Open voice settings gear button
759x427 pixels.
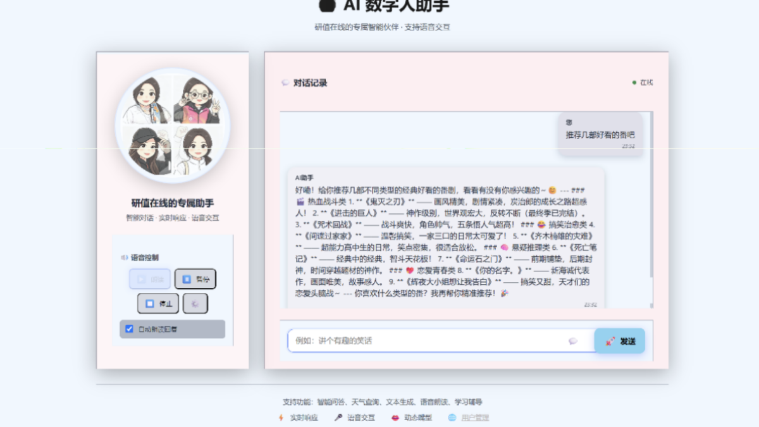(195, 304)
